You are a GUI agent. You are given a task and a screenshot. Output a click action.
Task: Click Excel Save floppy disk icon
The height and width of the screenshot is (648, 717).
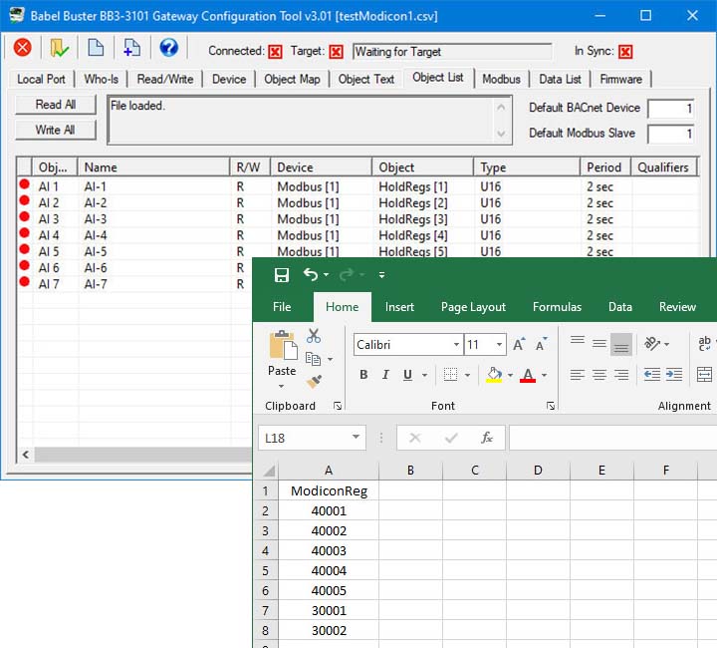coord(281,275)
